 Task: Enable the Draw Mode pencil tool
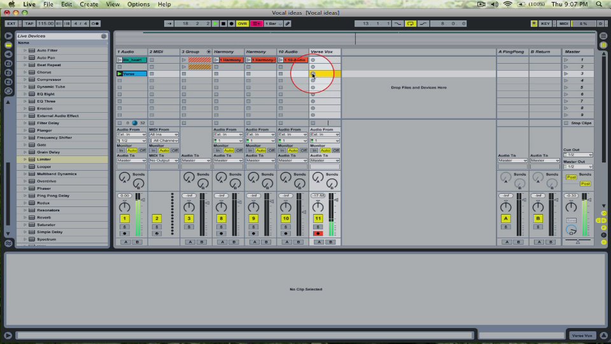pyautogui.click(x=288, y=24)
